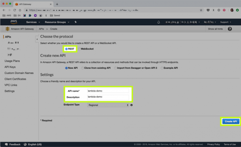The image size is (241, 147).
Task: Click English (US) language selector
Action: point(35,144)
